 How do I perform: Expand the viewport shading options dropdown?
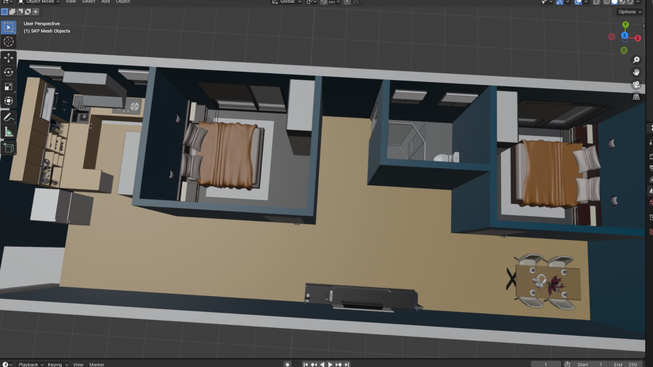pyautogui.click(x=638, y=2)
